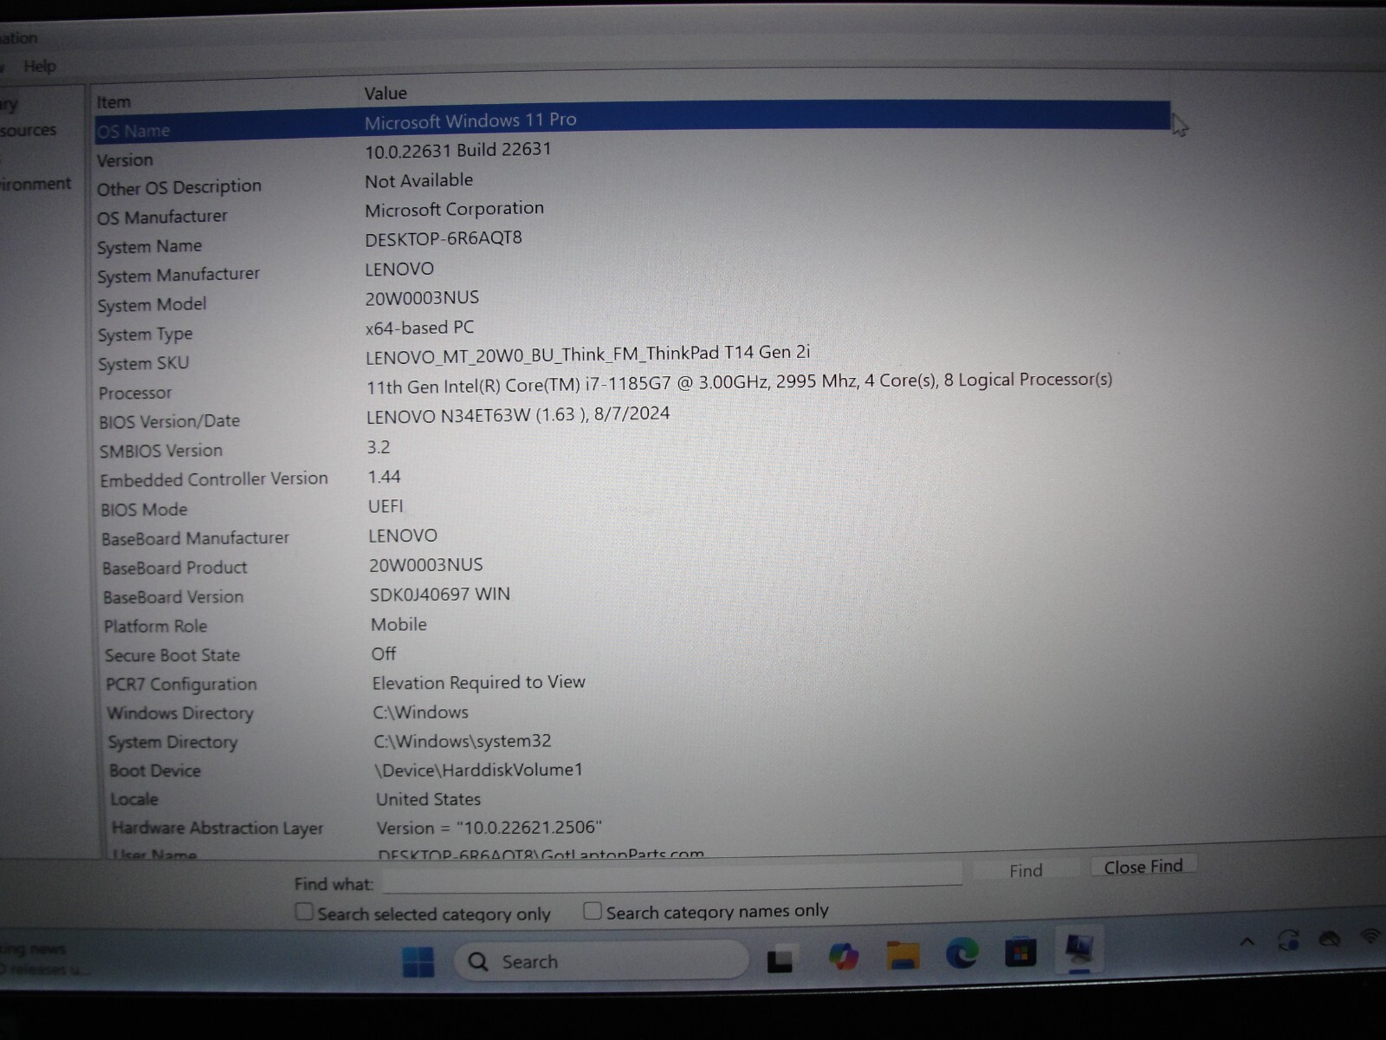Open the Help menu
The image size is (1386, 1040).
click(40, 66)
